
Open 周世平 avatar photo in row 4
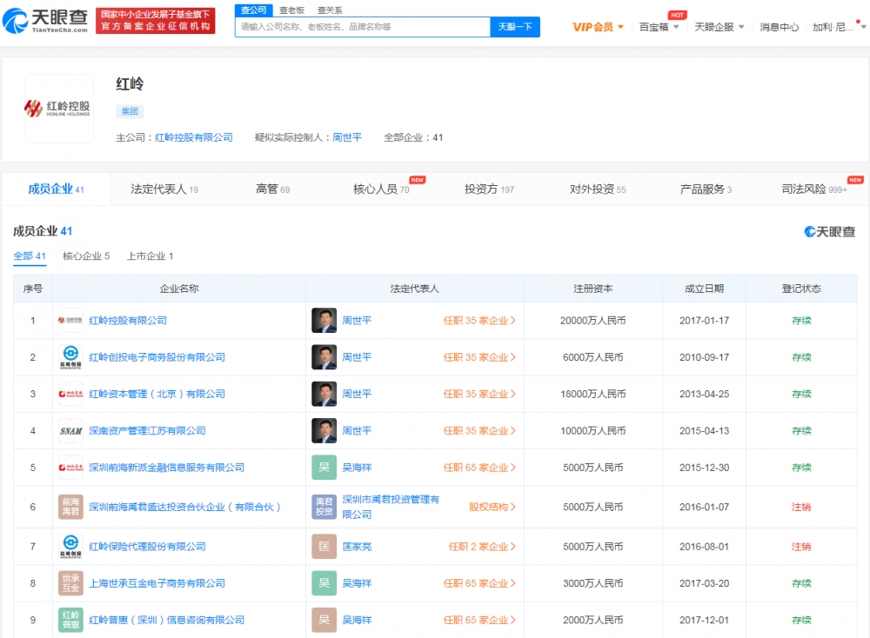[324, 430]
